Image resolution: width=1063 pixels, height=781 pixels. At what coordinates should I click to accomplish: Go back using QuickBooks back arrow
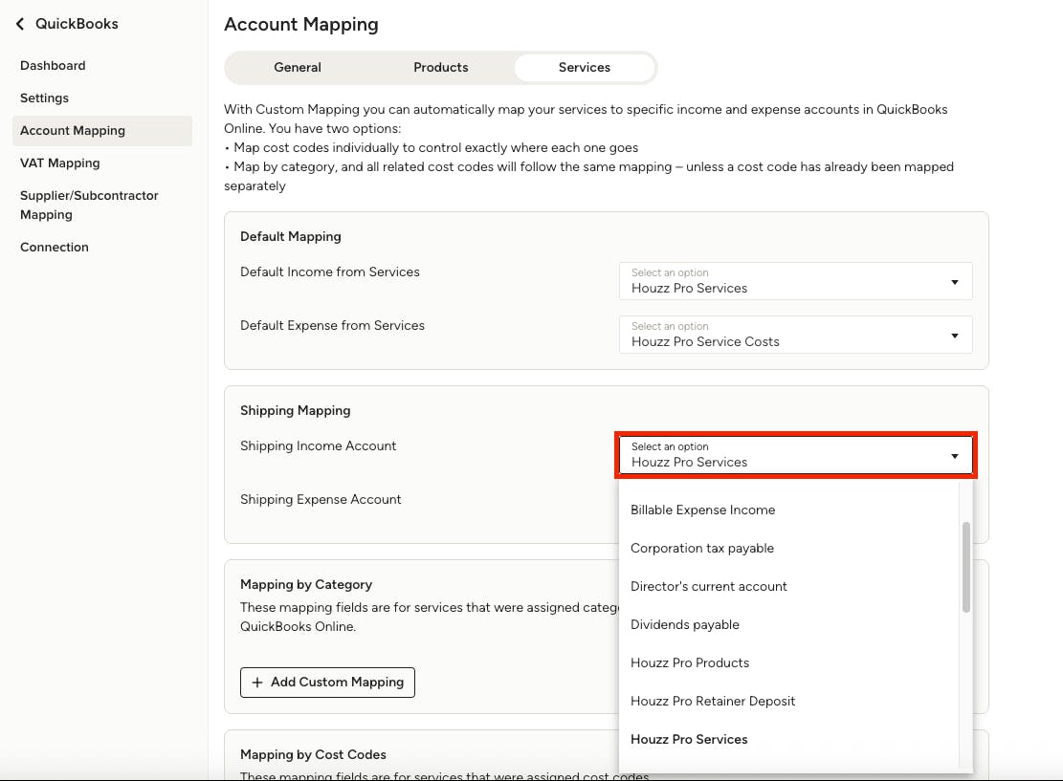pos(20,24)
